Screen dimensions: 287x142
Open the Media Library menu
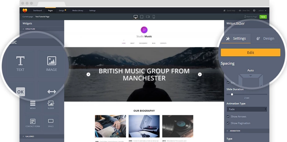[x=78, y=10]
